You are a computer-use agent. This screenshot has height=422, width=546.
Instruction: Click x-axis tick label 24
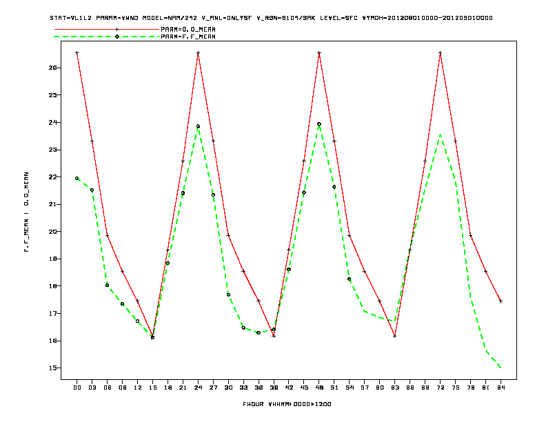point(198,388)
